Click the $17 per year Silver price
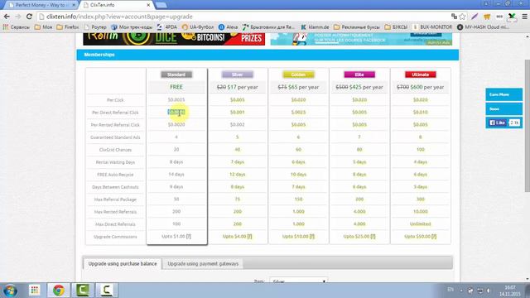 tap(243, 87)
